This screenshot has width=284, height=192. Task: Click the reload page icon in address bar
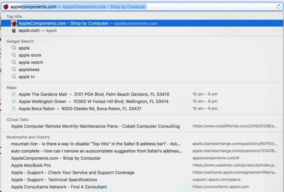(x=279, y=7)
